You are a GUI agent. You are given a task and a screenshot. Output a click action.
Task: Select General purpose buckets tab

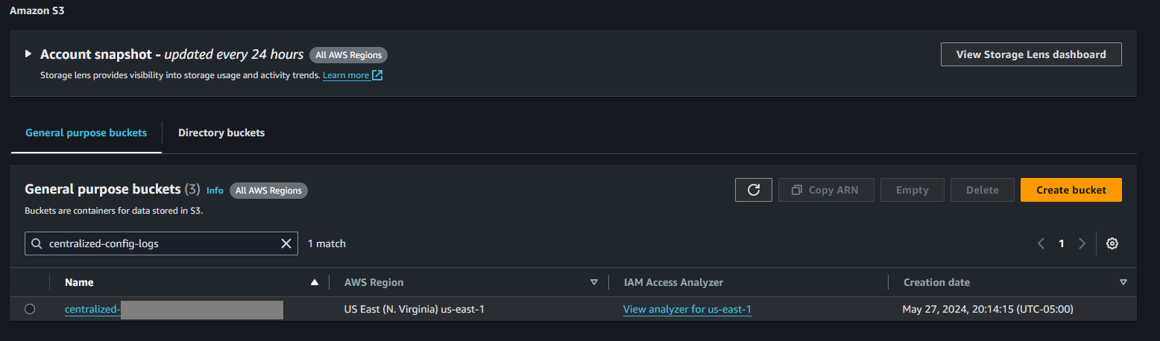pos(86,133)
